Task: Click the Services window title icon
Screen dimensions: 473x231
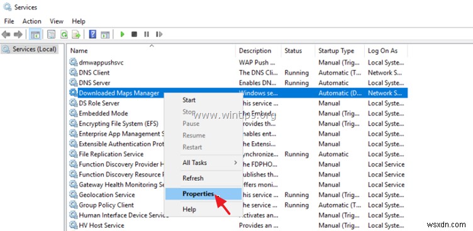Action: [7, 7]
